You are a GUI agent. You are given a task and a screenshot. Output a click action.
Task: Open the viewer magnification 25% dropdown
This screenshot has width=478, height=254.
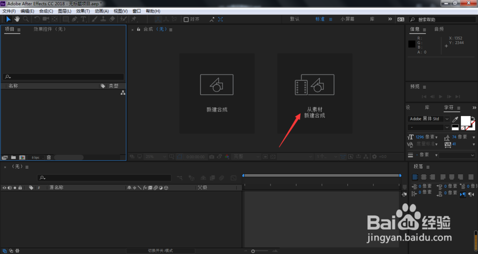tap(155, 157)
